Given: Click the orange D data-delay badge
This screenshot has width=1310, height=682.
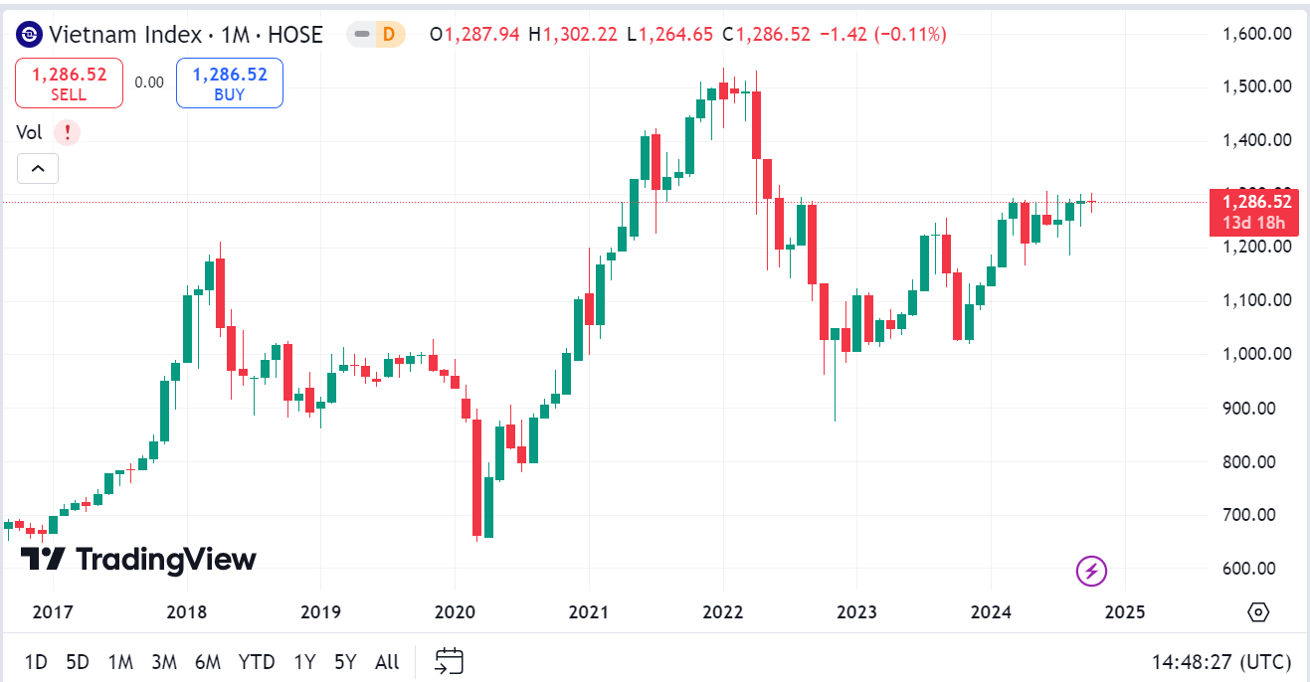Looking at the screenshot, I should tap(389, 35).
